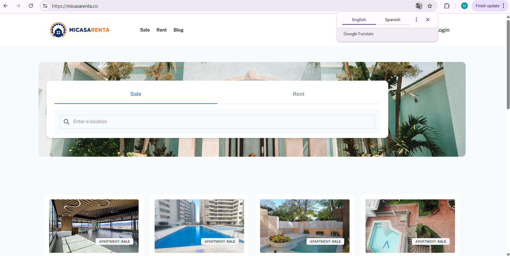Switch to the Rent search tab
This screenshot has height=256, width=510.
point(299,94)
